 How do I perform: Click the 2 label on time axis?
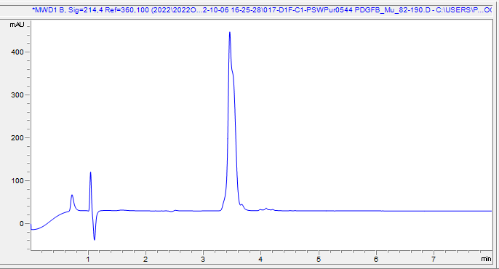click(x=145, y=259)
